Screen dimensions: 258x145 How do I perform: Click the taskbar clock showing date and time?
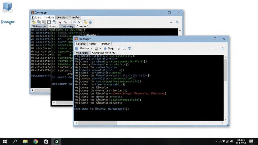pyautogui.click(x=241, y=141)
